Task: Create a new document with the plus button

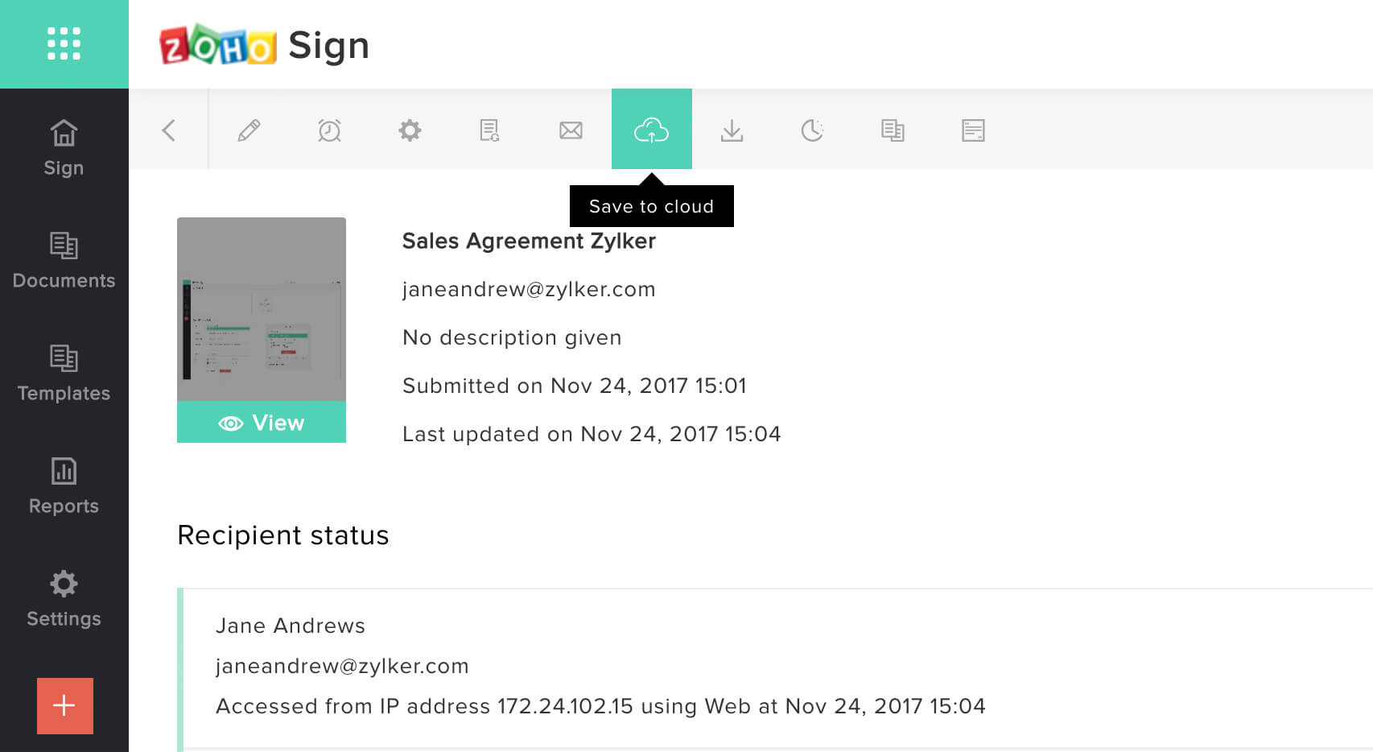Action: pyautogui.click(x=64, y=706)
